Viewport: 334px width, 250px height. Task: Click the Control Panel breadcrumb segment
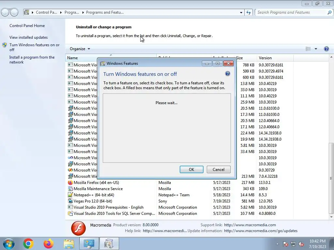pyautogui.click(x=46, y=12)
